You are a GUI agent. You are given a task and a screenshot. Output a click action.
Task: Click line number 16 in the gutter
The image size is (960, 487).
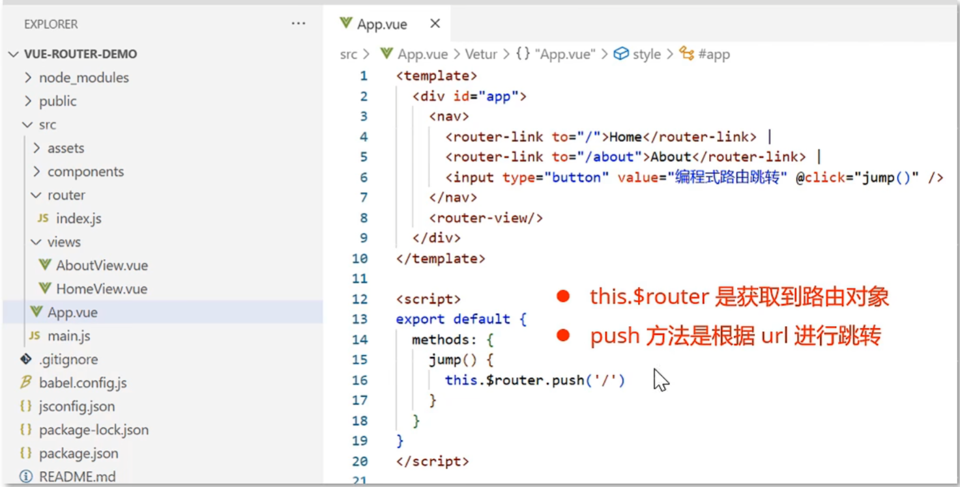coord(360,380)
